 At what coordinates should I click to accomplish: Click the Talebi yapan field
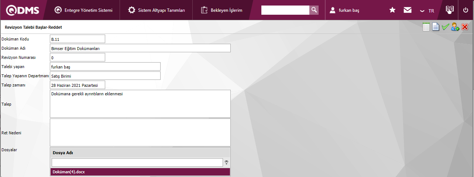[105, 67]
